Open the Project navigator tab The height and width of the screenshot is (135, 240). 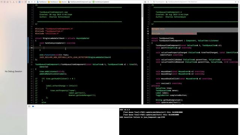(x=1, y=2)
